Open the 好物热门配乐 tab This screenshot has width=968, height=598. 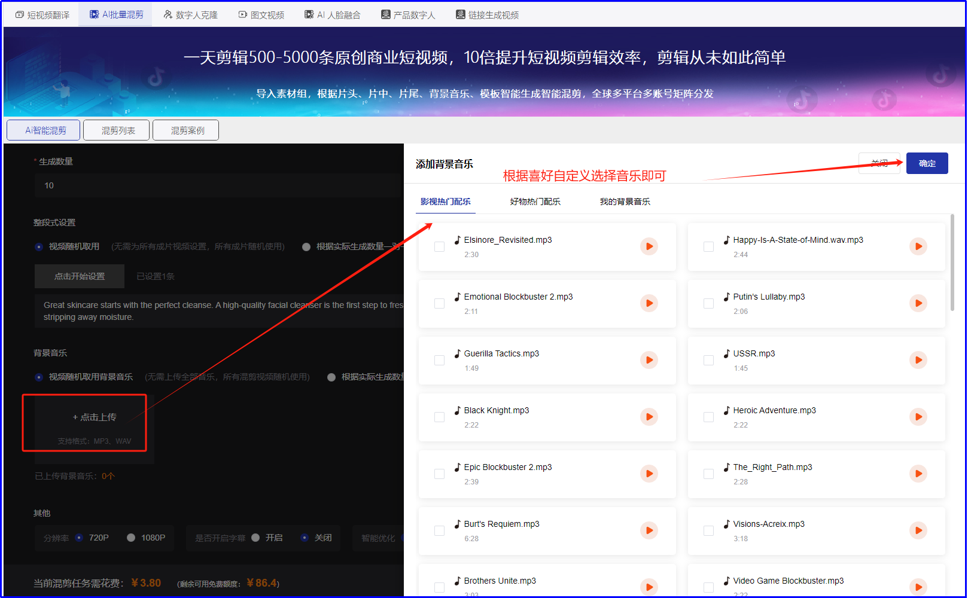[x=534, y=202]
